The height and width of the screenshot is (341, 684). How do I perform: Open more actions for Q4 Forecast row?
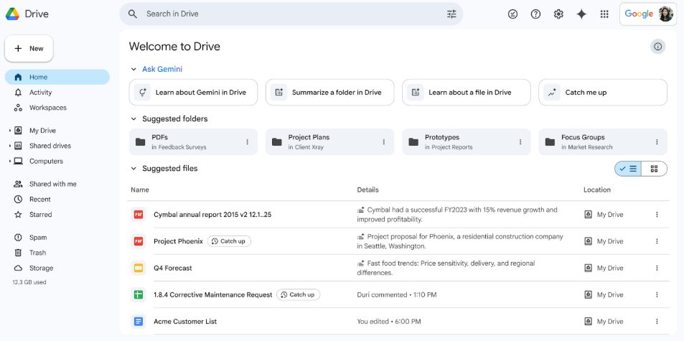[657, 268]
